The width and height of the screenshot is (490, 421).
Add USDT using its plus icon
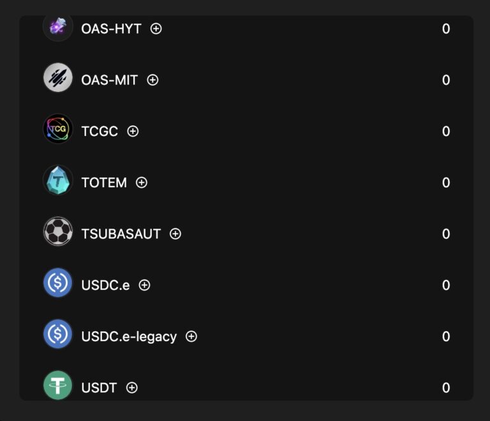132,387
